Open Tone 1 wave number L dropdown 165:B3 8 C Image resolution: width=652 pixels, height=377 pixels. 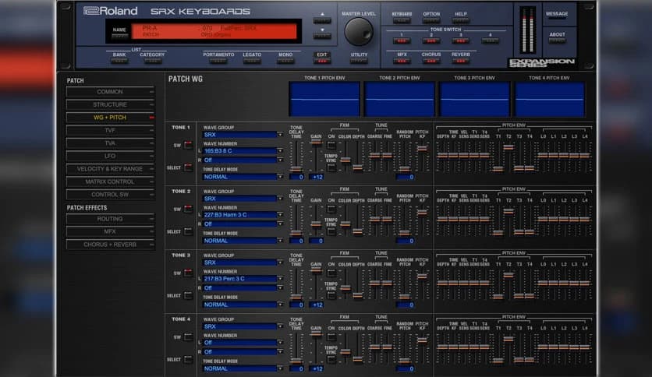(243, 150)
